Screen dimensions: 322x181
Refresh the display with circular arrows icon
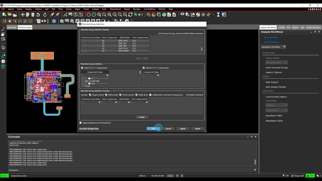130,15
